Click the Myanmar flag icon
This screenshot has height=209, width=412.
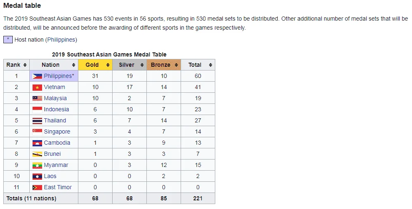[37, 165]
